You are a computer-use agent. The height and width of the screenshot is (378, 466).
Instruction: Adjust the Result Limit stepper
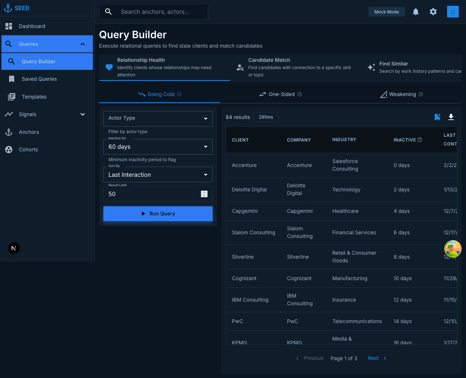click(x=204, y=194)
